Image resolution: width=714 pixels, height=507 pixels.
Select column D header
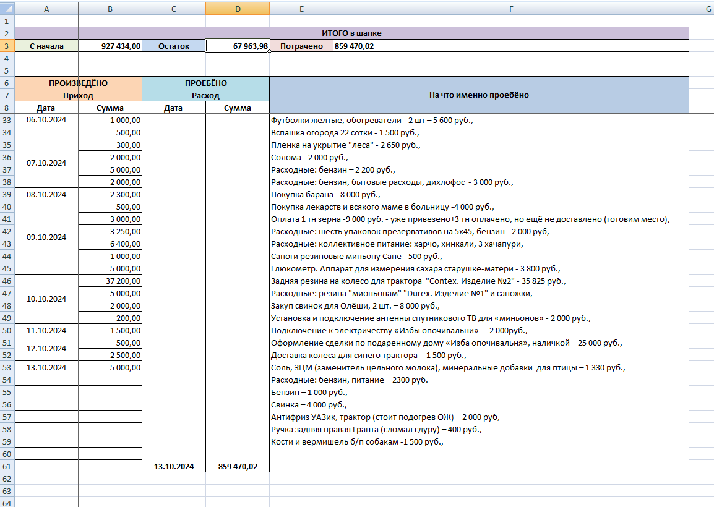[237, 9]
